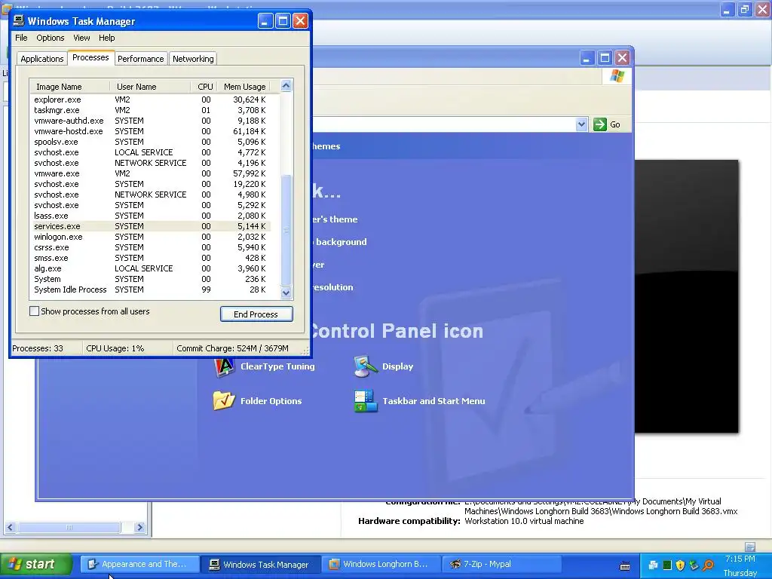Click the VMware network tray icon
The width and height of the screenshot is (772, 579).
click(654, 565)
